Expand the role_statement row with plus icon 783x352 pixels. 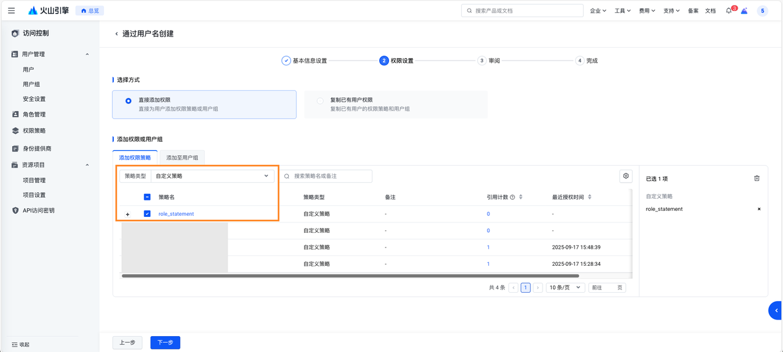128,215
